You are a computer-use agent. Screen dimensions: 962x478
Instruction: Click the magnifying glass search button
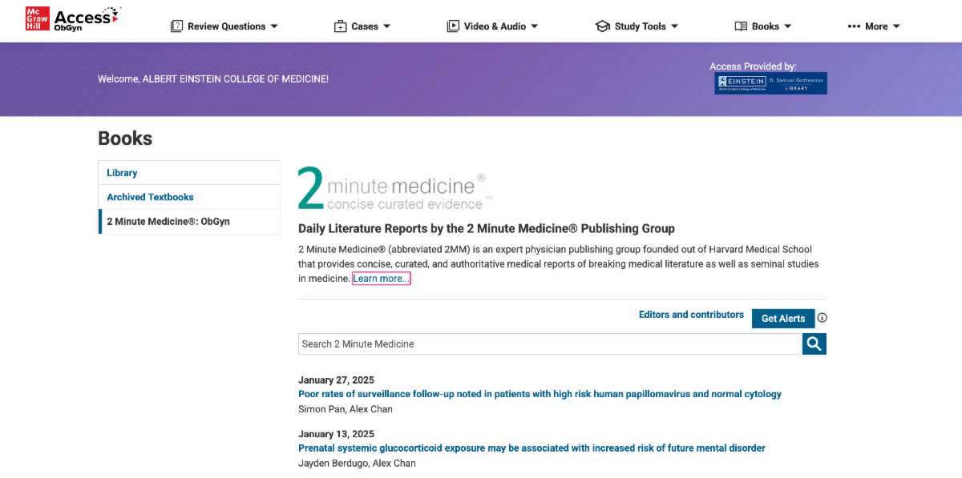(814, 344)
